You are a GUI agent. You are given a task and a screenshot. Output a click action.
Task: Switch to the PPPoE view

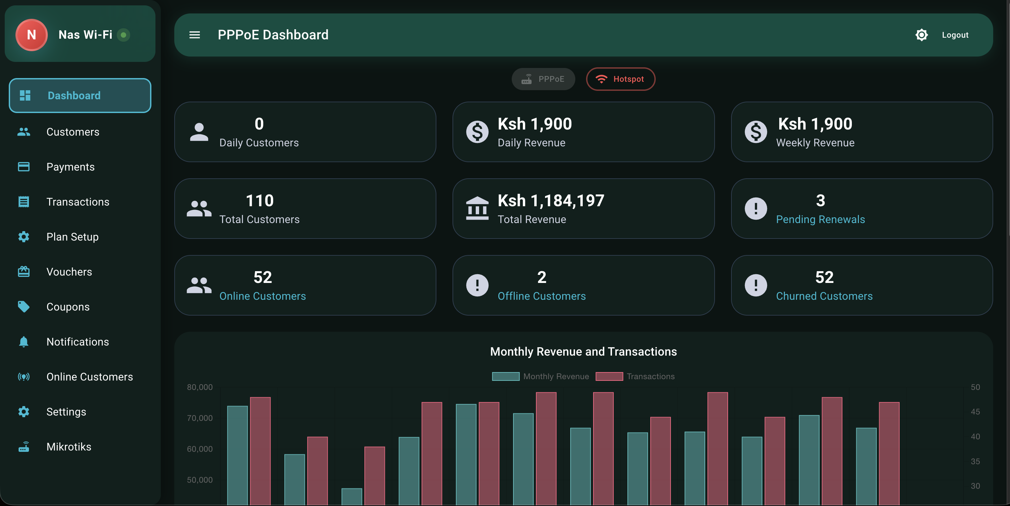coord(543,79)
